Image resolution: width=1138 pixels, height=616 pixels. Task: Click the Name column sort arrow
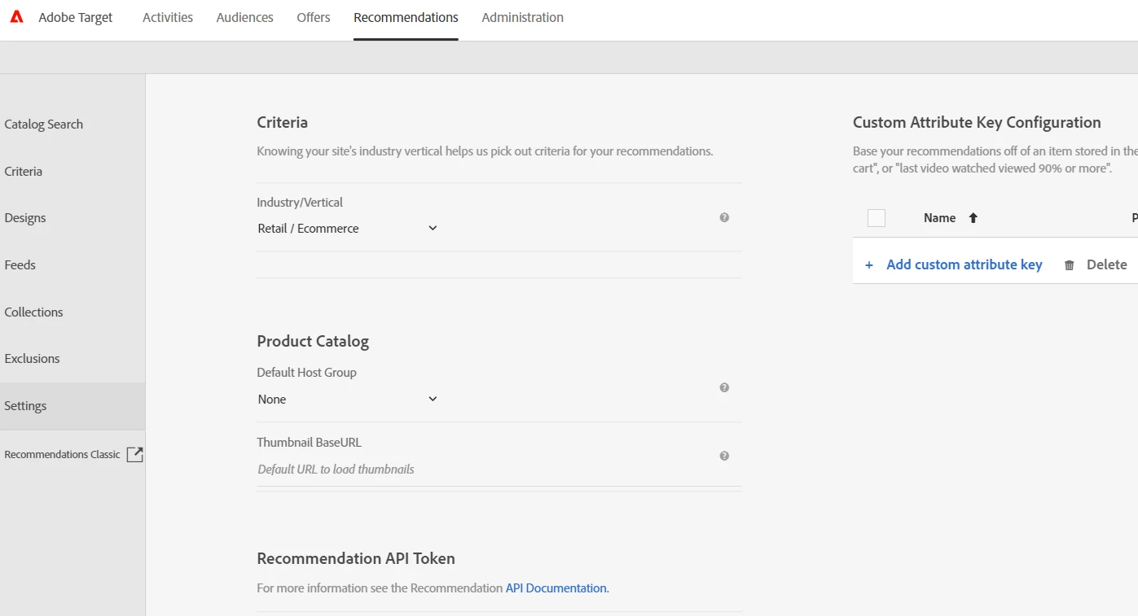pos(973,218)
